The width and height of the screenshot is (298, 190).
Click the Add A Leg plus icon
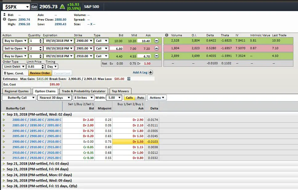pos(151,72)
